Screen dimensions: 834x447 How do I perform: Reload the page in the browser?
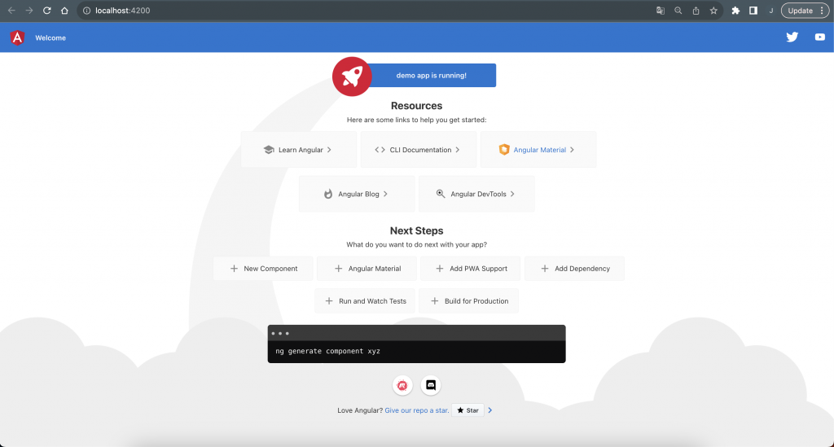point(46,11)
